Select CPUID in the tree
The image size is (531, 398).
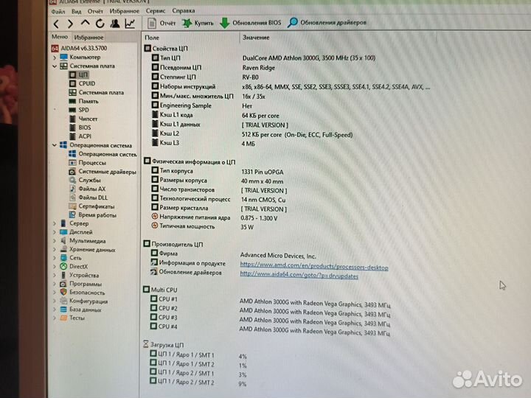point(86,83)
